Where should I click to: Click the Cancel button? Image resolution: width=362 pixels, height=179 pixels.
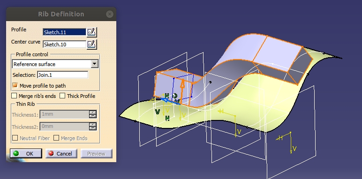[61, 153]
